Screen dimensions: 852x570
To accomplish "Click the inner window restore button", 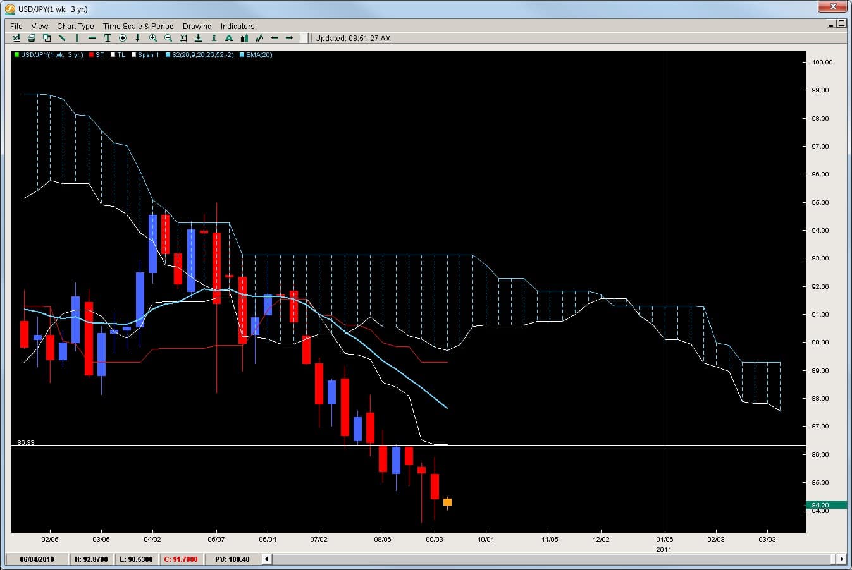I will [x=841, y=23].
